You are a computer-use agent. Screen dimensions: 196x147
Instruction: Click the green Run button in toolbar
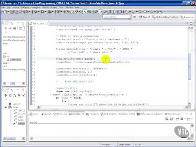coord(42,12)
